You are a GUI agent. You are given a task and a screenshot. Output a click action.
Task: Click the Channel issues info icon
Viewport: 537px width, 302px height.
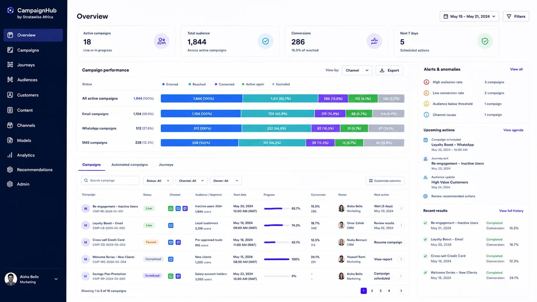[x=426, y=115]
